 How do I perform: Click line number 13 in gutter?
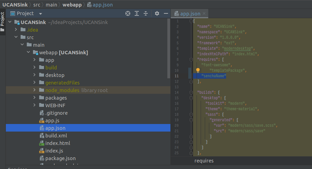click(x=177, y=87)
